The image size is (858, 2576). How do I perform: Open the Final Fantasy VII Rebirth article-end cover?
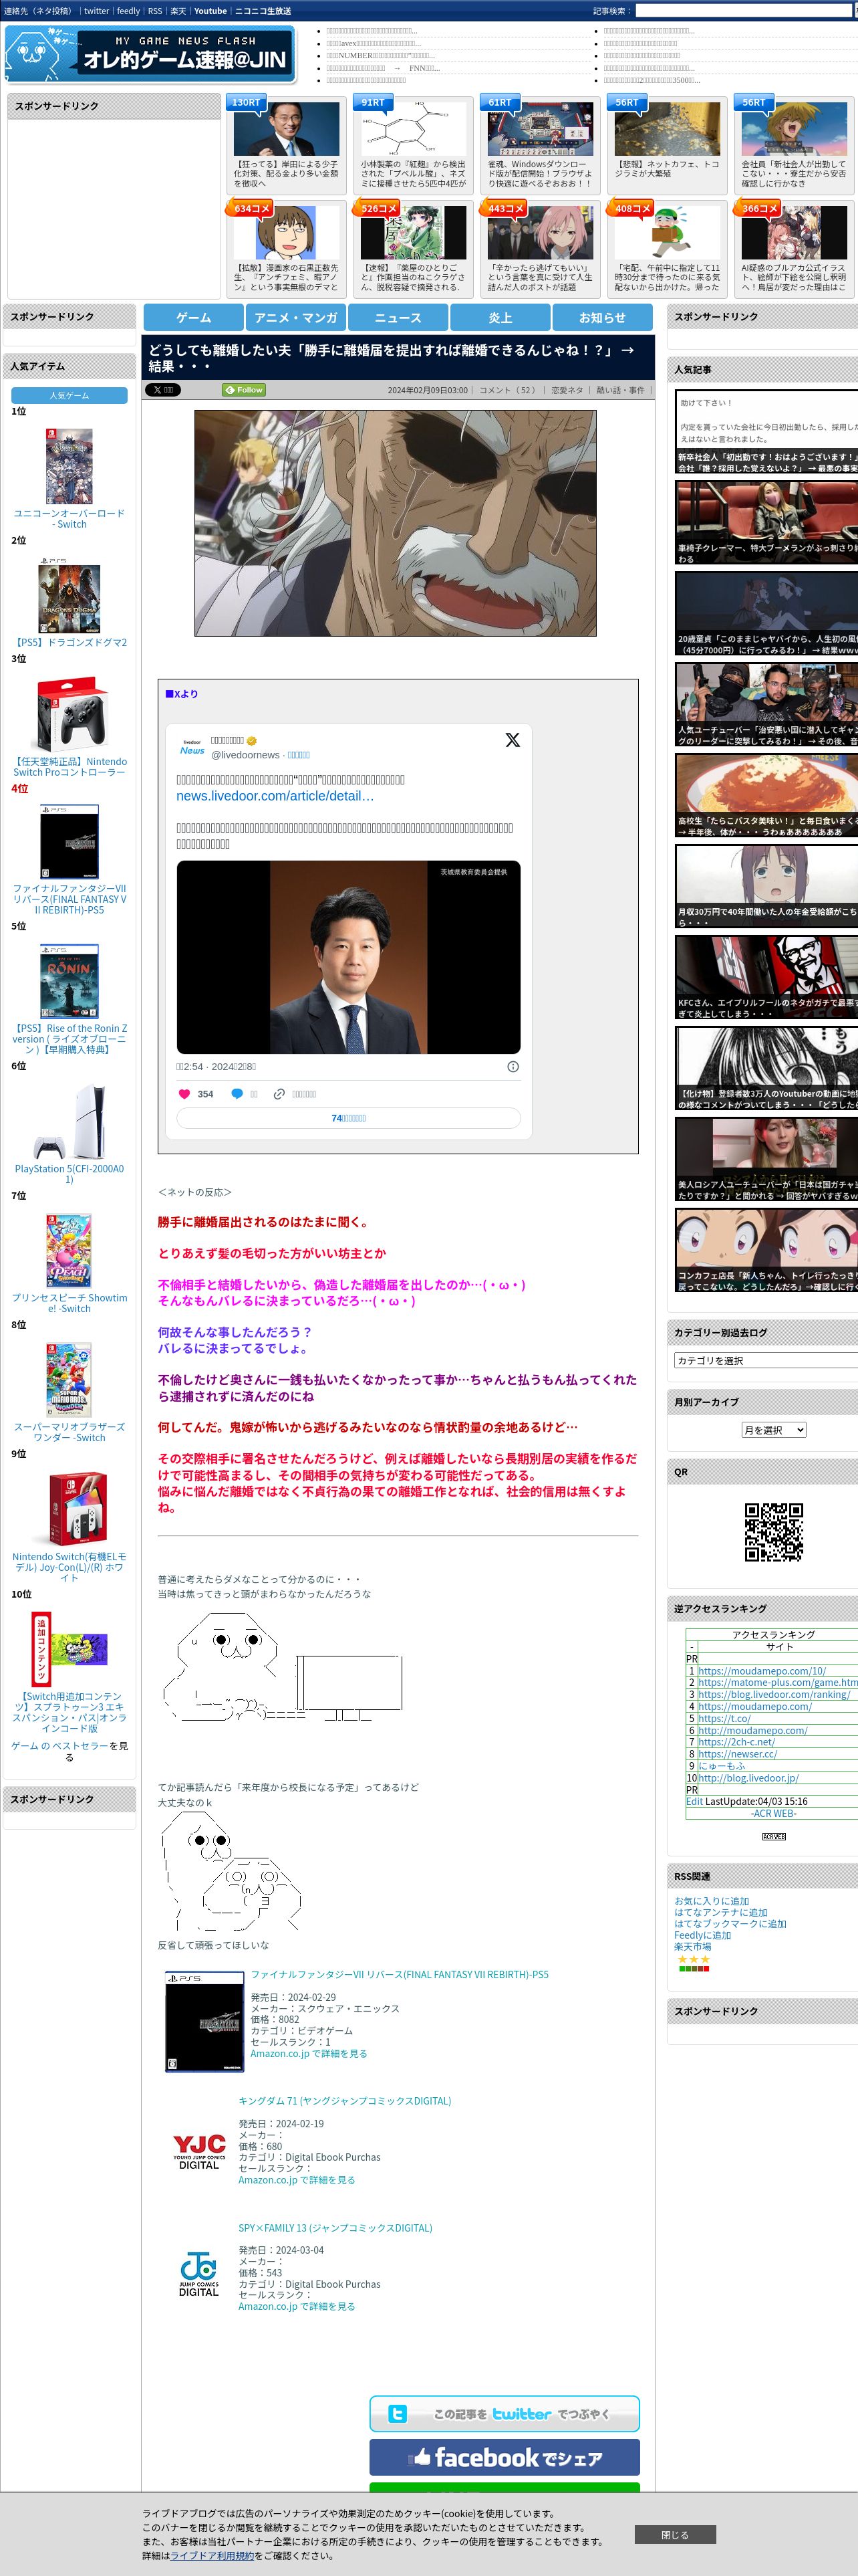[x=204, y=2021]
